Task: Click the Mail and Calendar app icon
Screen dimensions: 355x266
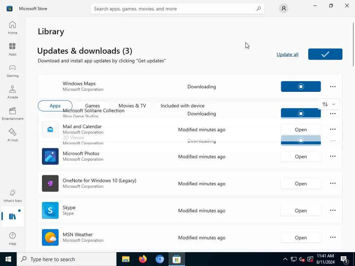Action: (50, 130)
